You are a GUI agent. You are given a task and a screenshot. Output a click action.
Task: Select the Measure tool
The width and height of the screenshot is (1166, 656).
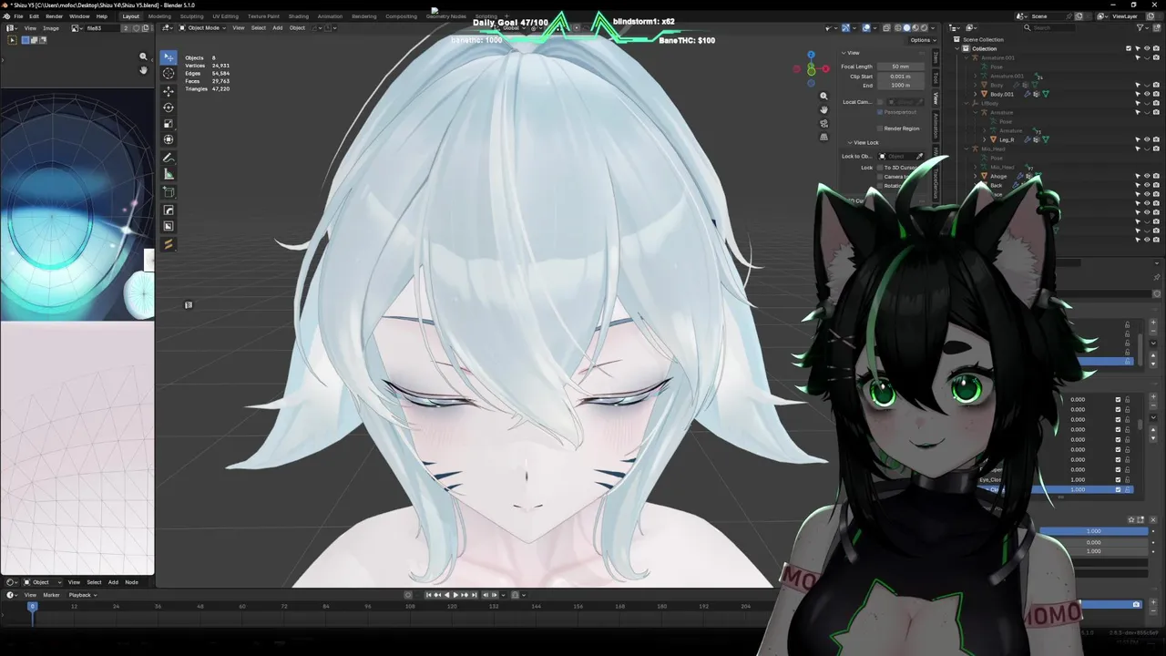(169, 174)
